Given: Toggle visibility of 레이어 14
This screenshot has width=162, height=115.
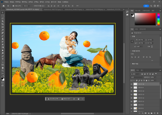Looking at the screenshot, I should point(131,91).
